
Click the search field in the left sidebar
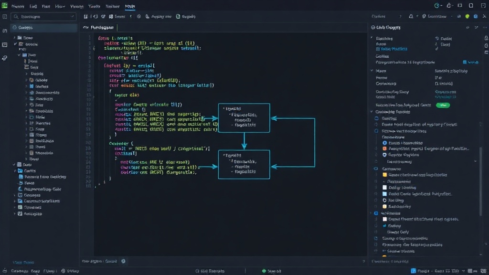tap(43, 17)
